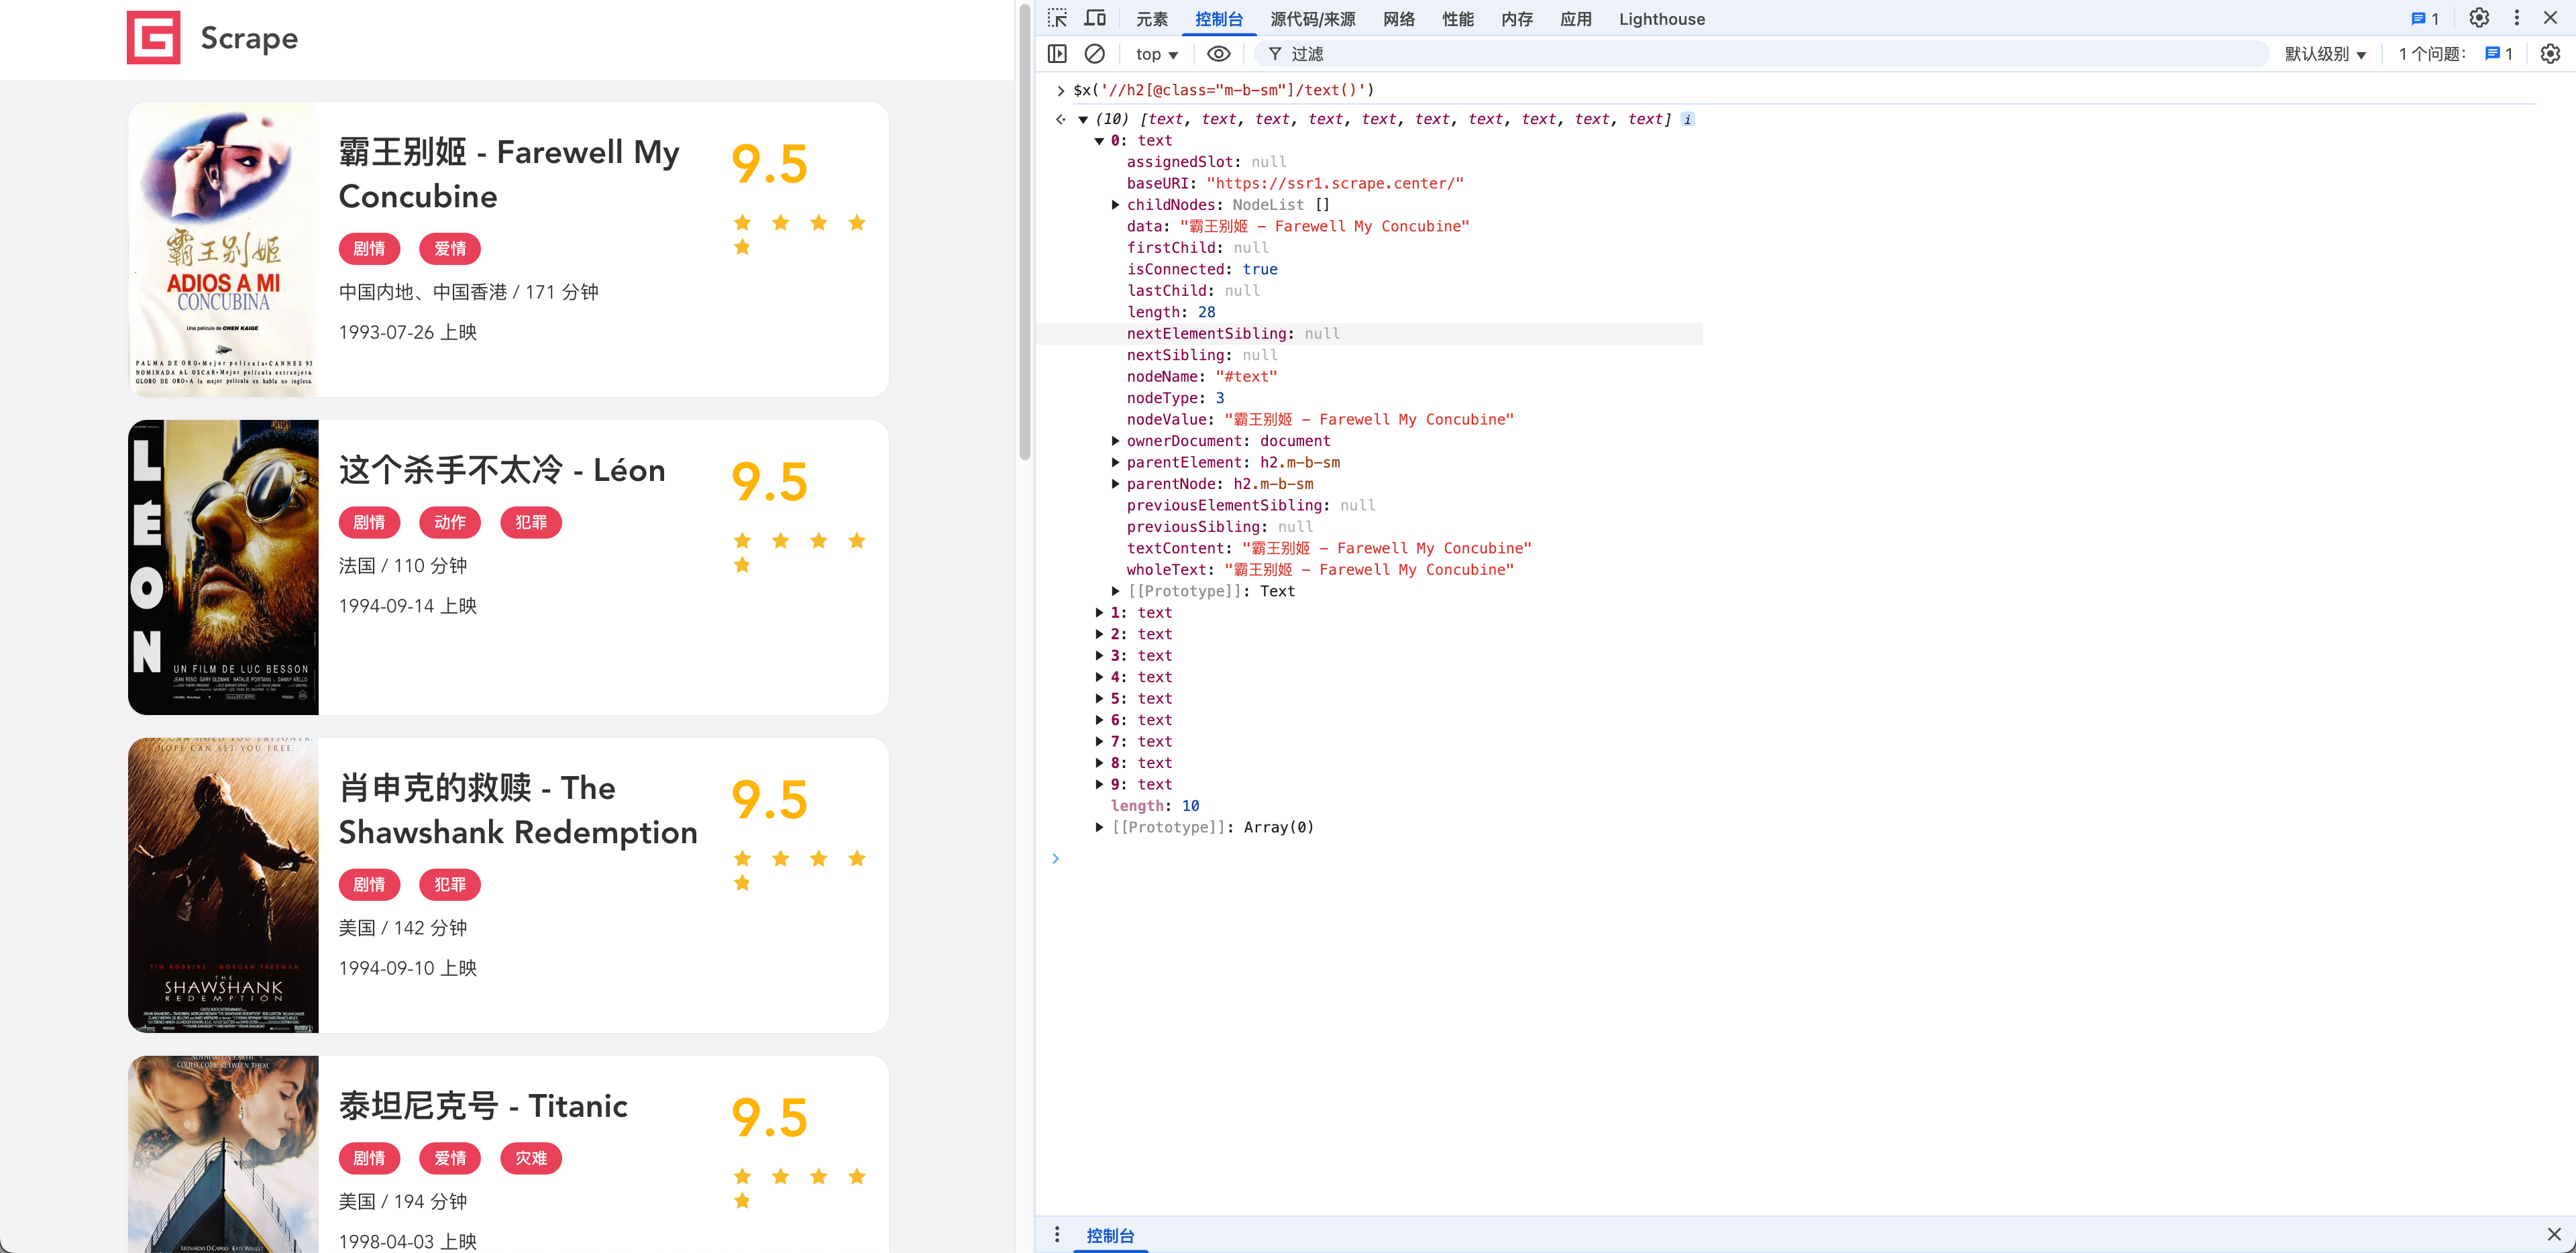Toggle the console sidebar panel icon

coord(1057,54)
